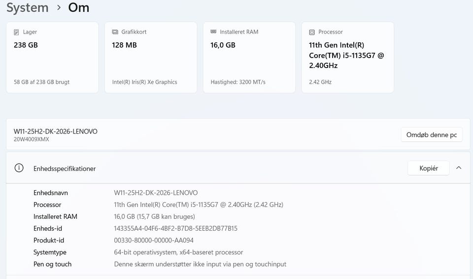Click the Processor chip icon
Image resolution: width=473 pixels, height=279 pixels.
point(312,32)
